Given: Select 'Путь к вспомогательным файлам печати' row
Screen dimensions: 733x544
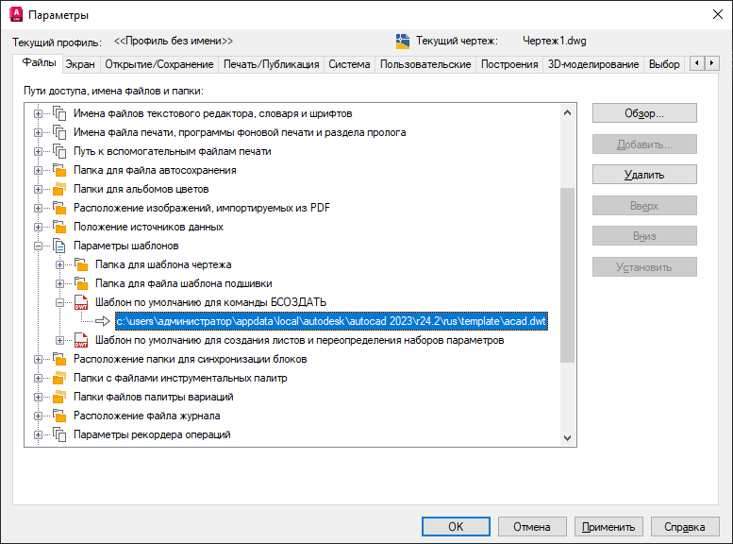Looking at the screenshot, I should point(172,151).
